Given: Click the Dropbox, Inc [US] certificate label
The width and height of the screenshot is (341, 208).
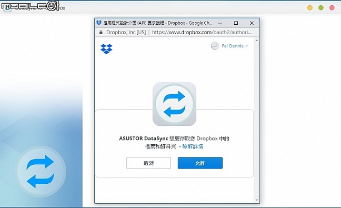Looking at the screenshot, I should click(x=126, y=32).
